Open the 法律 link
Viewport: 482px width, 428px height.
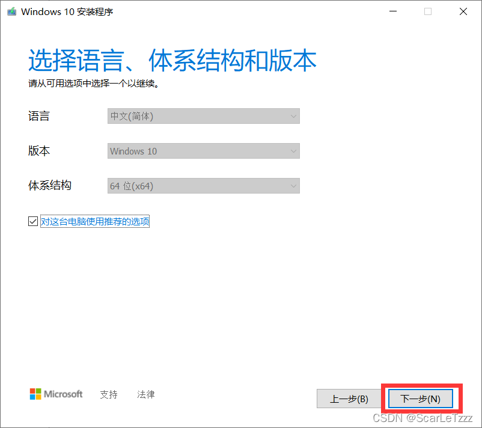coord(145,394)
